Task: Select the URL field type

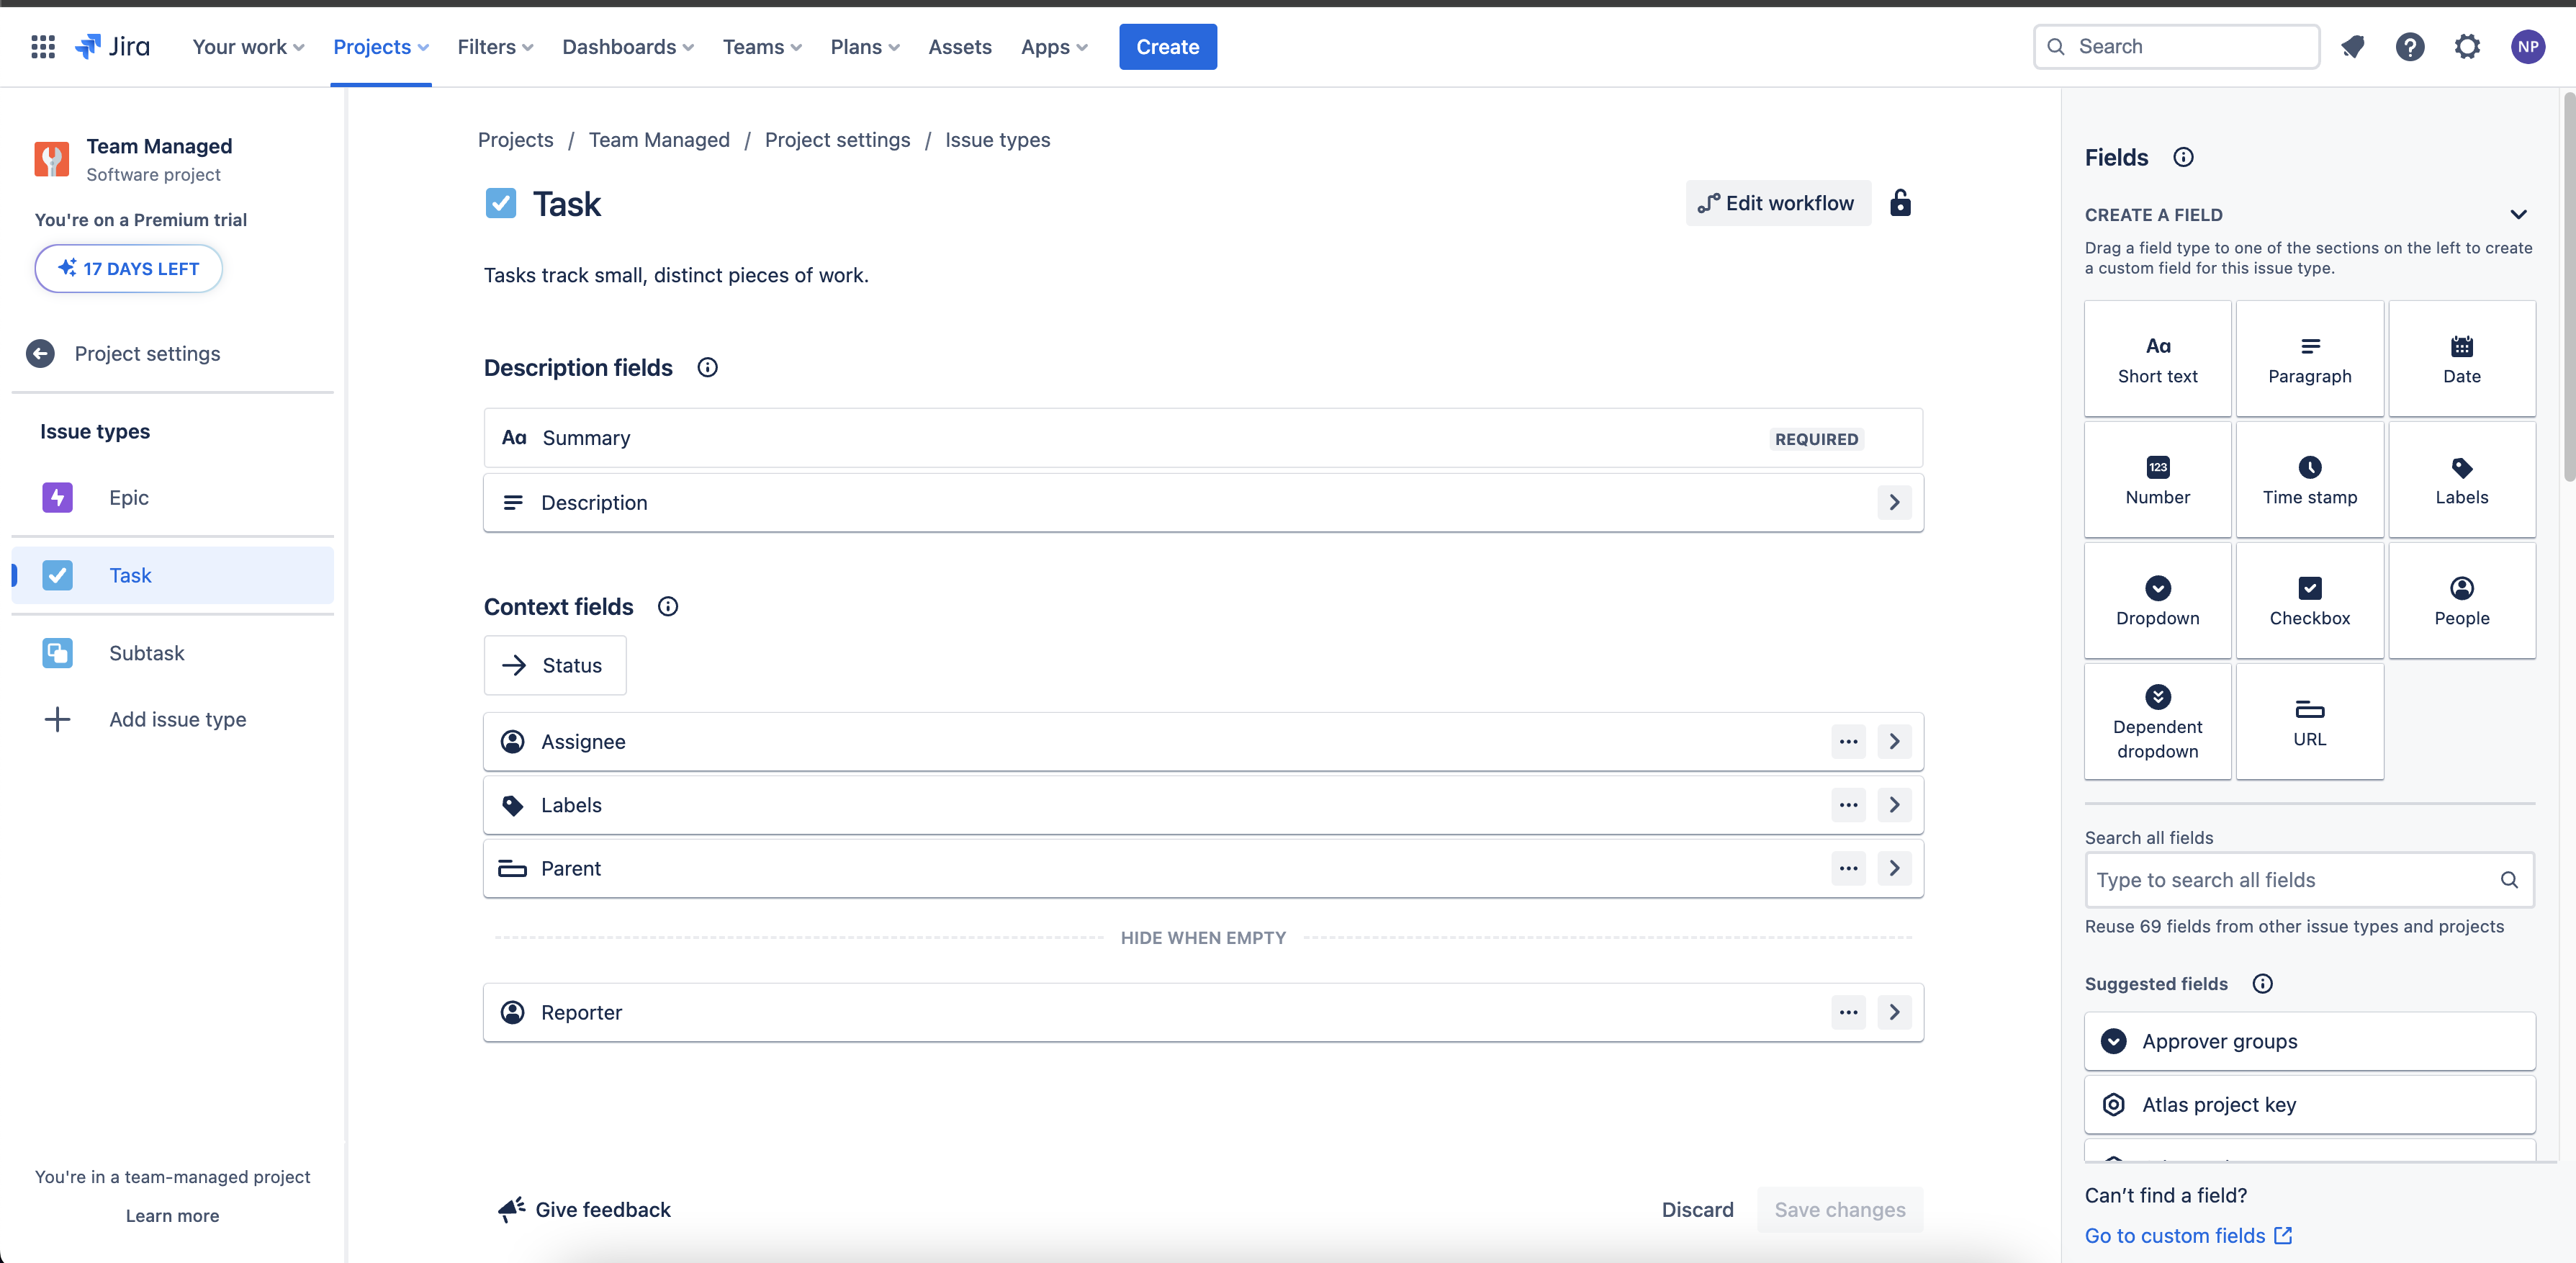Action: [x=2310, y=721]
